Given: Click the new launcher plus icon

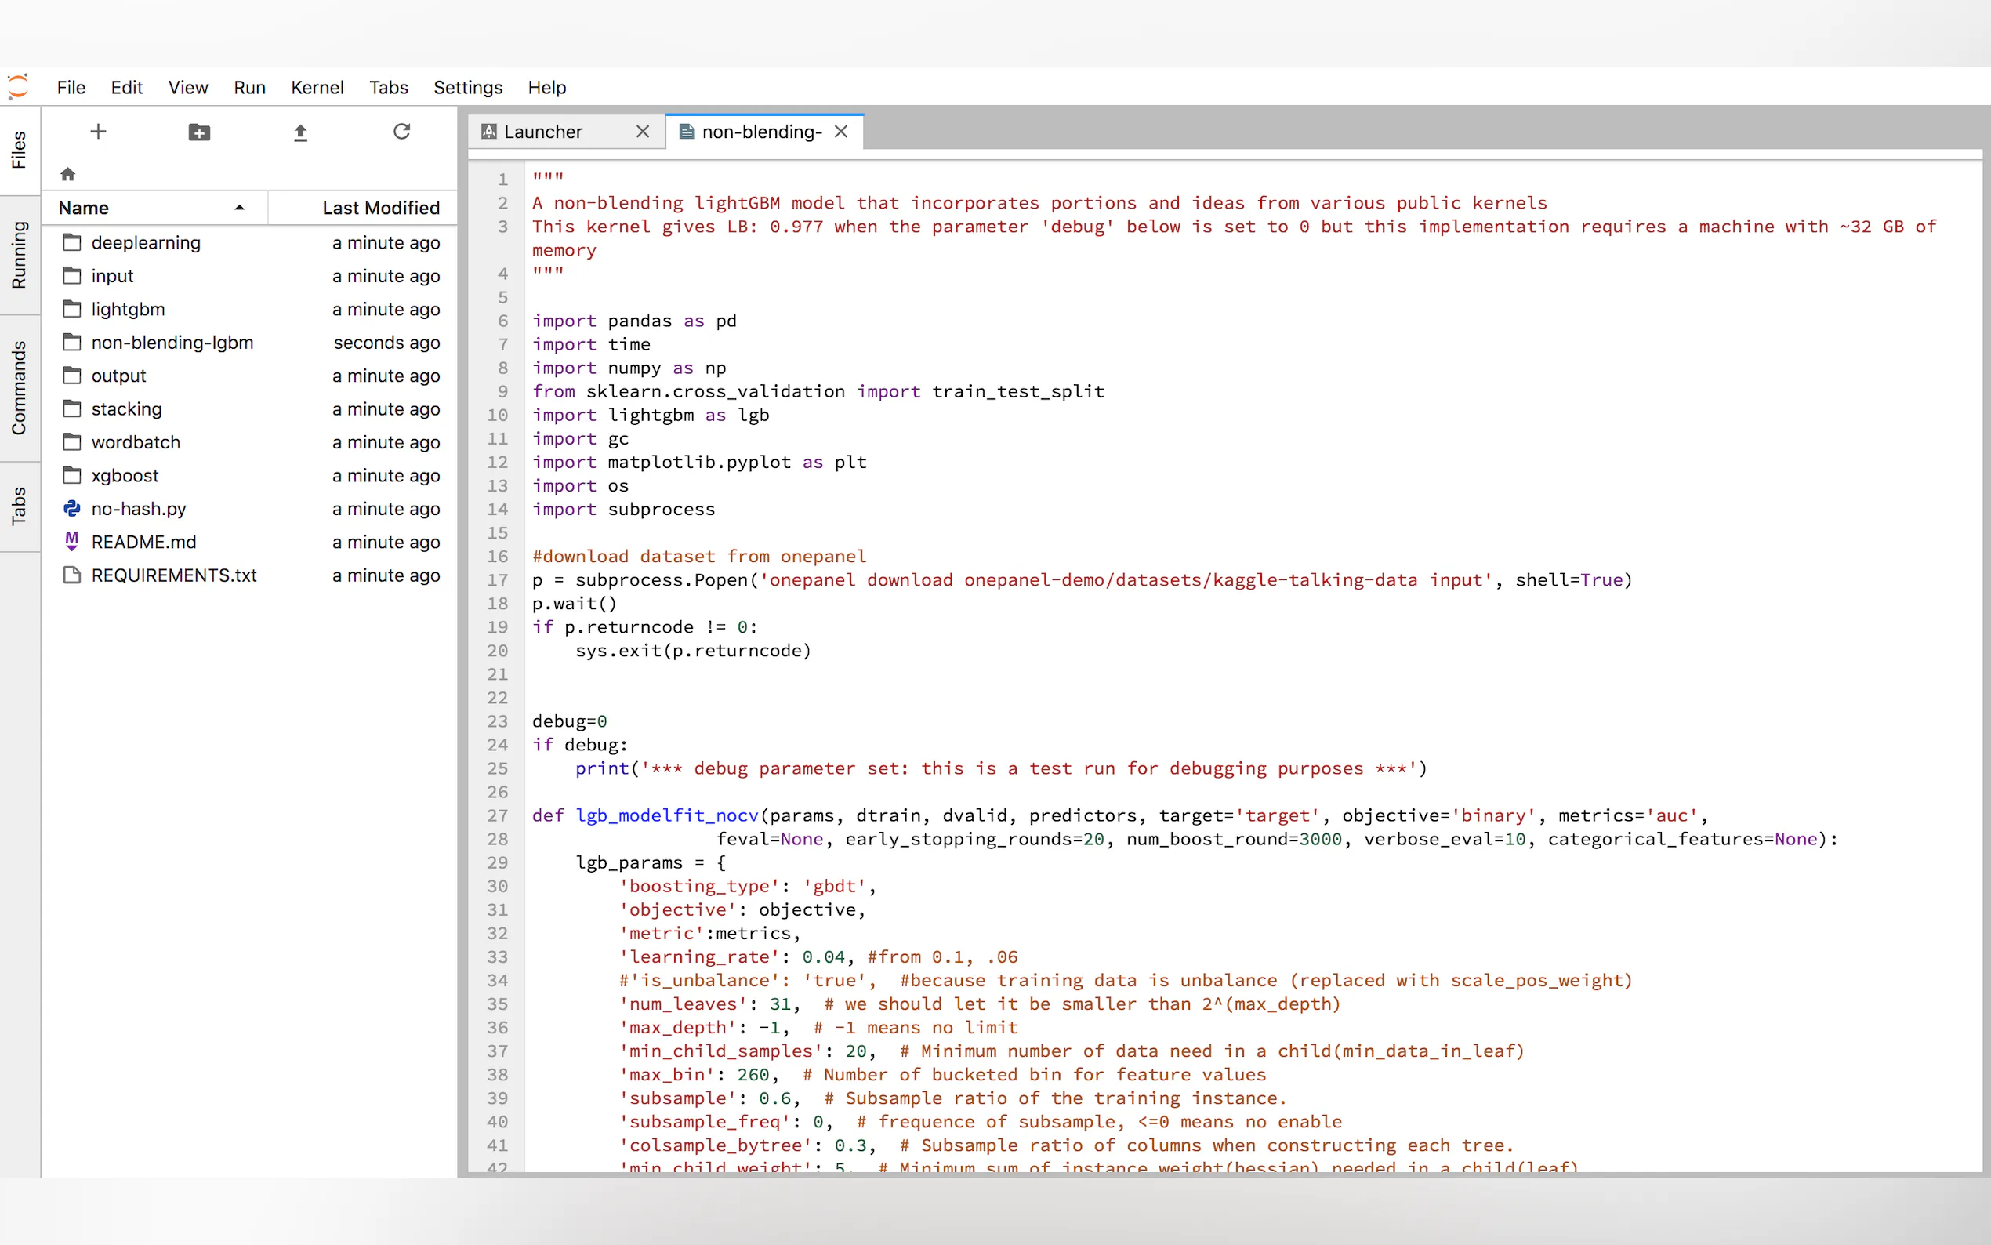Looking at the screenshot, I should (x=98, y=132).
